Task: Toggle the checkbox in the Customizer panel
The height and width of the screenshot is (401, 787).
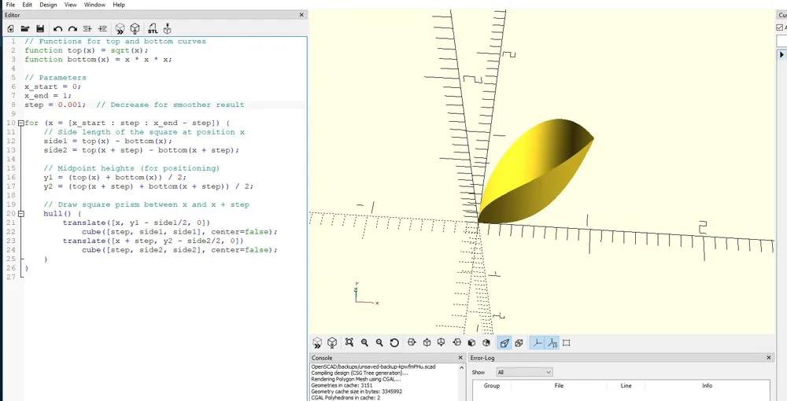Action: [x=779, y=28]
